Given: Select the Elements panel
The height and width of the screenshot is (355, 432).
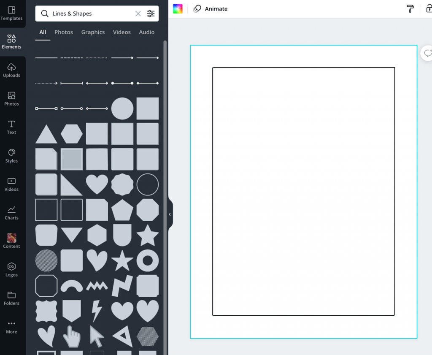Looking at the screenshot, I should coord(11,41).
